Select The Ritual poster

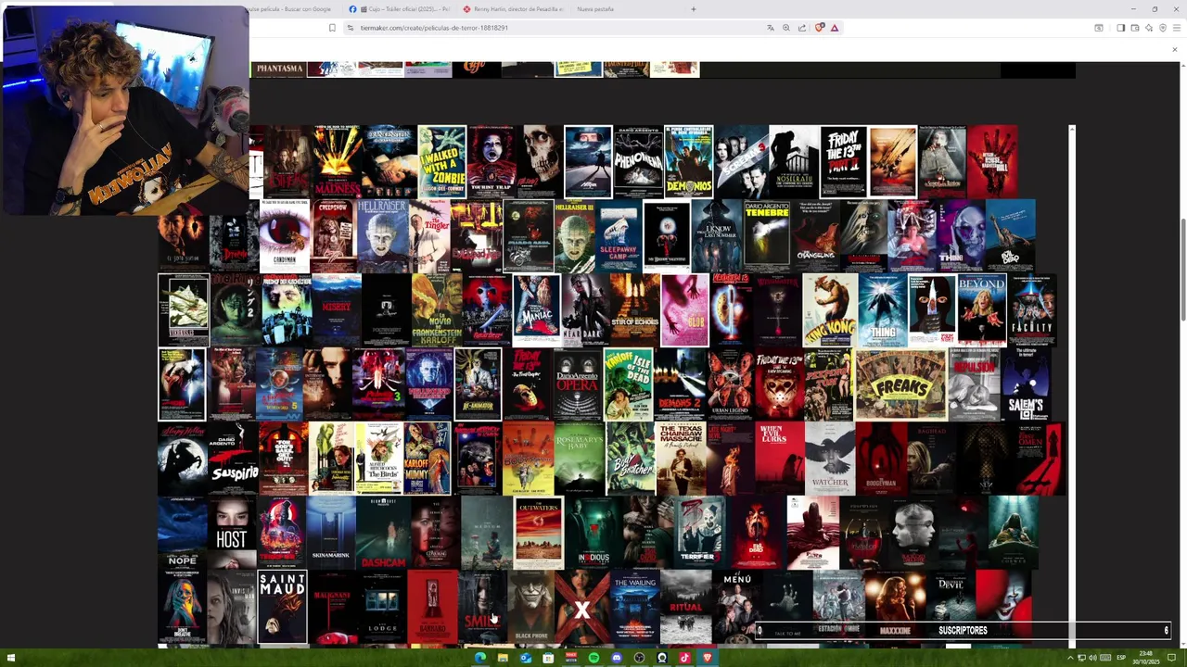[x=686, y=607]
